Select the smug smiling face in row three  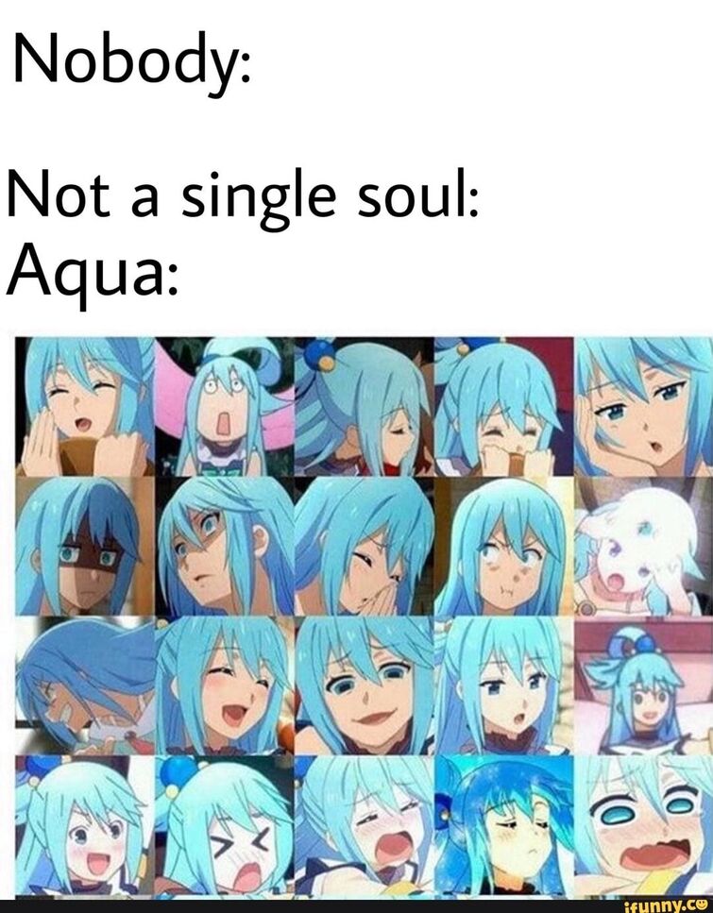pyautogui.click(x=365, y=685)
